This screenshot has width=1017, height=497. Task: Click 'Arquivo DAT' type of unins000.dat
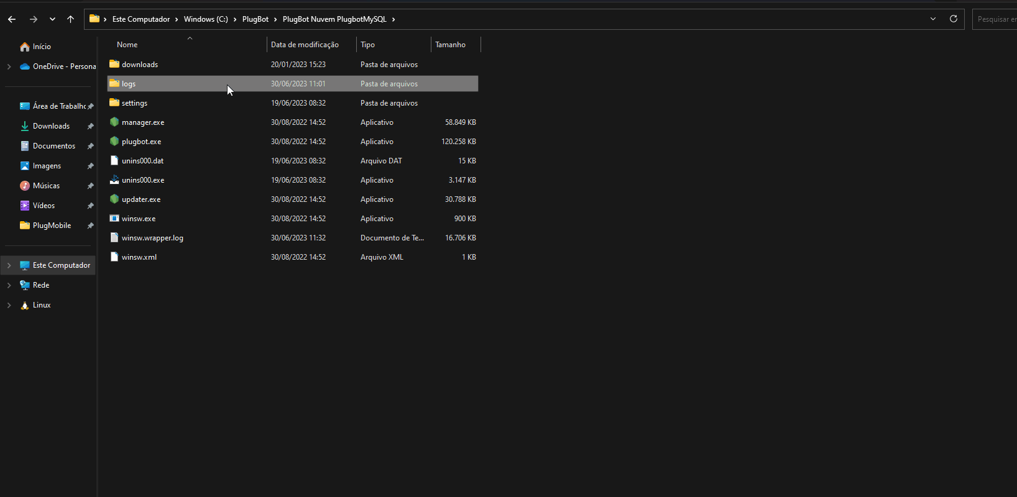(381, 161)
